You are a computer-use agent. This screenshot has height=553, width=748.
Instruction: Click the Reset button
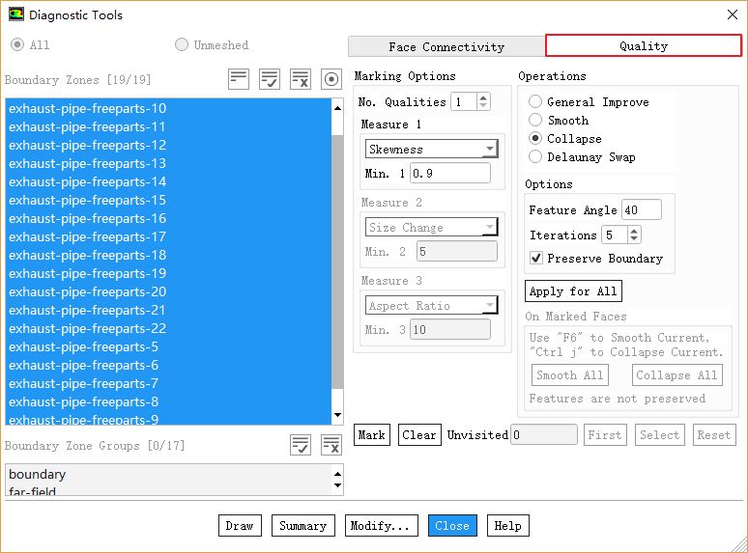pos(713,435)
